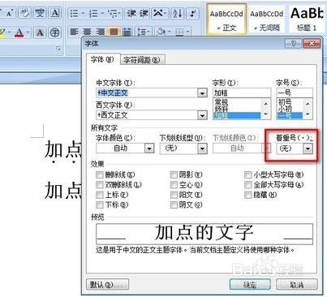Enable the 小型大写字母 small caps checkbox
This screenshot has height=297, width=327.
coord(247,174)
